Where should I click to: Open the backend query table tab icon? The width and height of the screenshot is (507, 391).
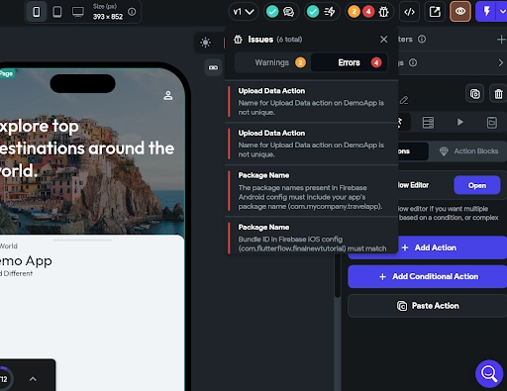[x=428, y=123]
